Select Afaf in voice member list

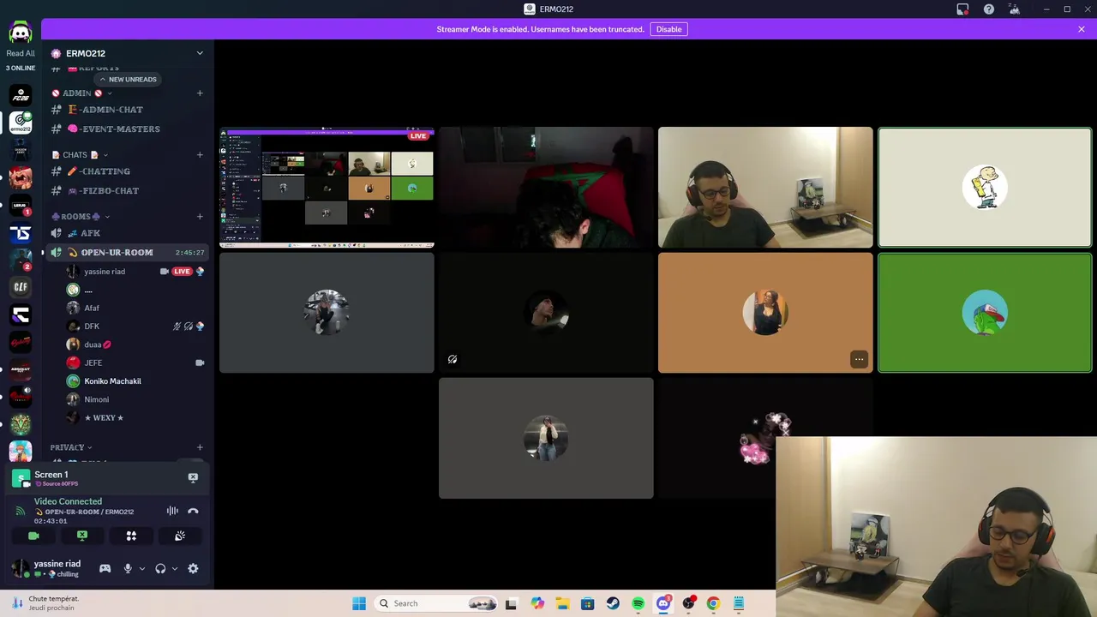pyautogui.click(x=135, y=308)
